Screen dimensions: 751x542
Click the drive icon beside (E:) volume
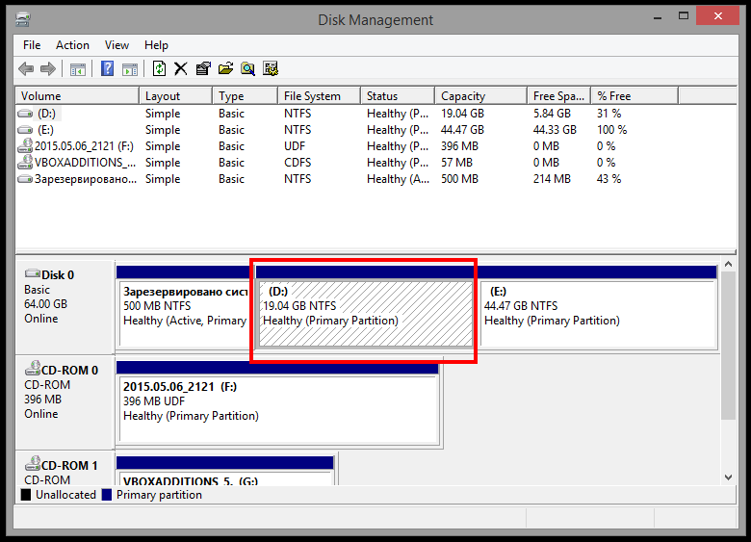pyautogui.click(x=25, y=130)
